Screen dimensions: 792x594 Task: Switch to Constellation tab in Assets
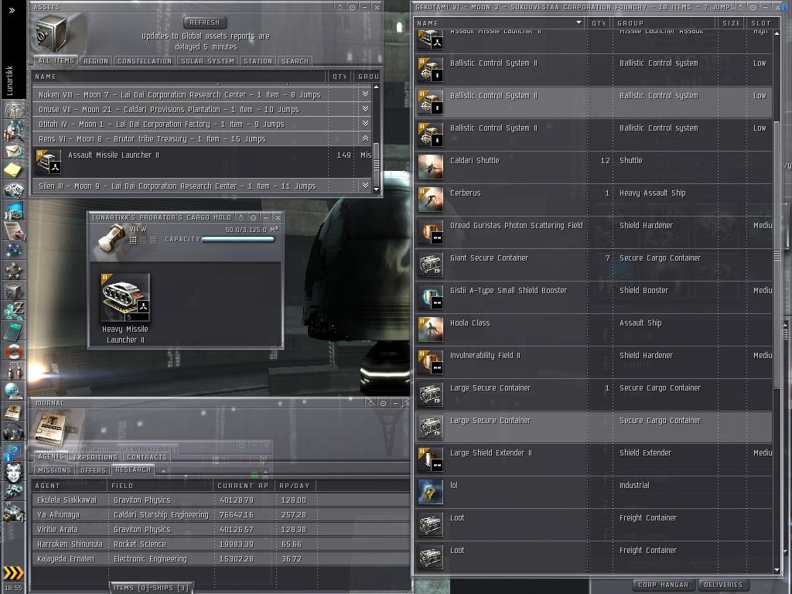point(145,61)
